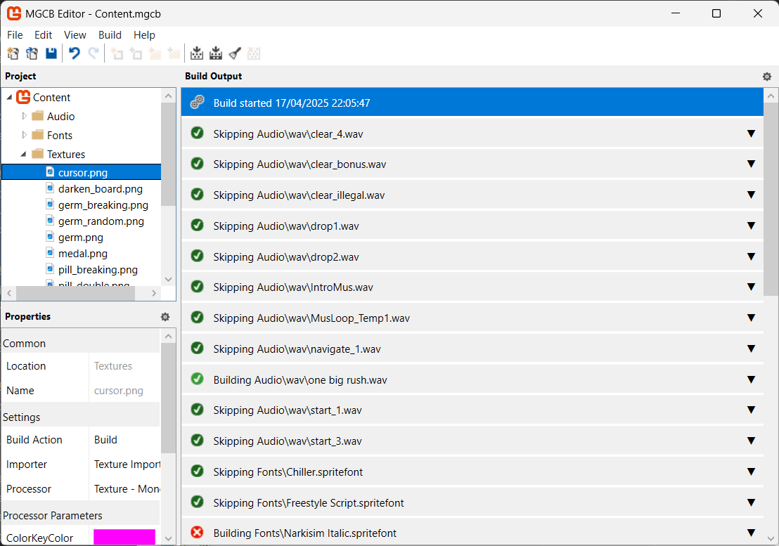Image resolution: width=779 pixels, height=546 pixels.
Task: Click the Open project toolbar icon
Action: coord(32,53)
